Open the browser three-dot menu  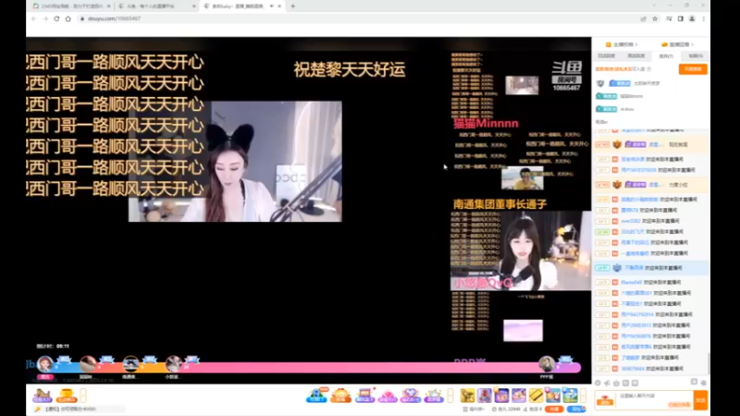pyautogui.click(x=703, y=18)
